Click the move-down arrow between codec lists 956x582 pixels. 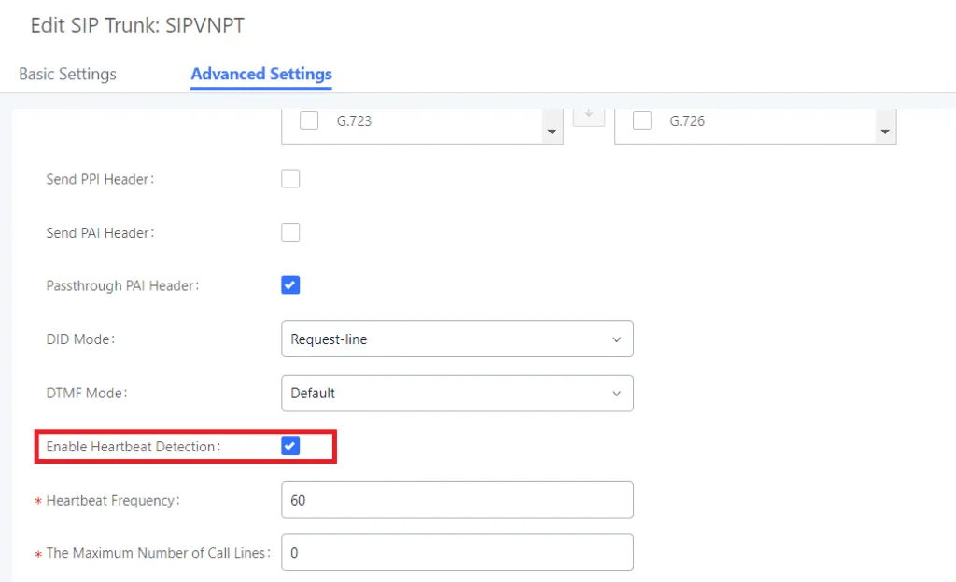[x=589, y=115]
